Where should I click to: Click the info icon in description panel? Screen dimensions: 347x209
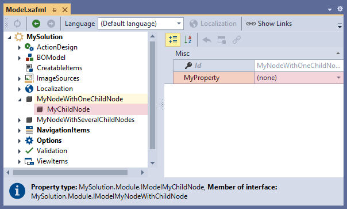[17, 191]
